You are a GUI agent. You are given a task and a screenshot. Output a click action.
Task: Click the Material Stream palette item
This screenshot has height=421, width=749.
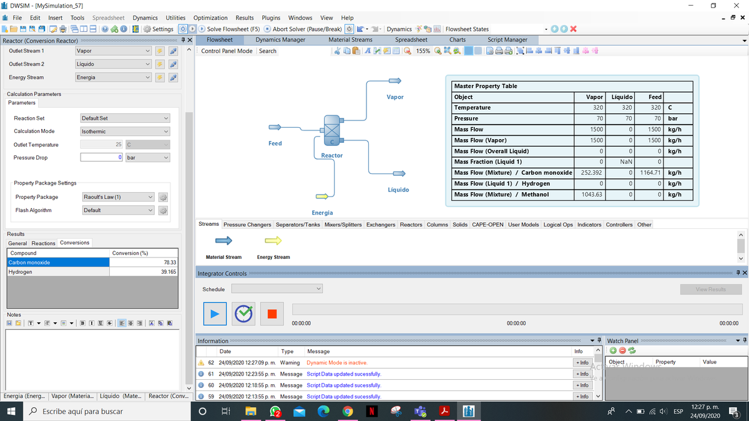point(223,247)
